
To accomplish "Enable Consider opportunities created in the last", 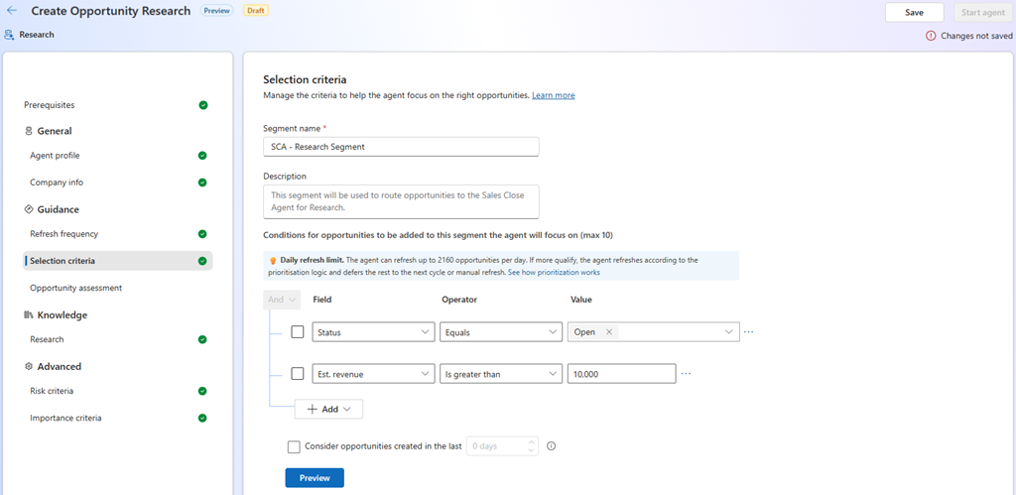I will 294,446.
